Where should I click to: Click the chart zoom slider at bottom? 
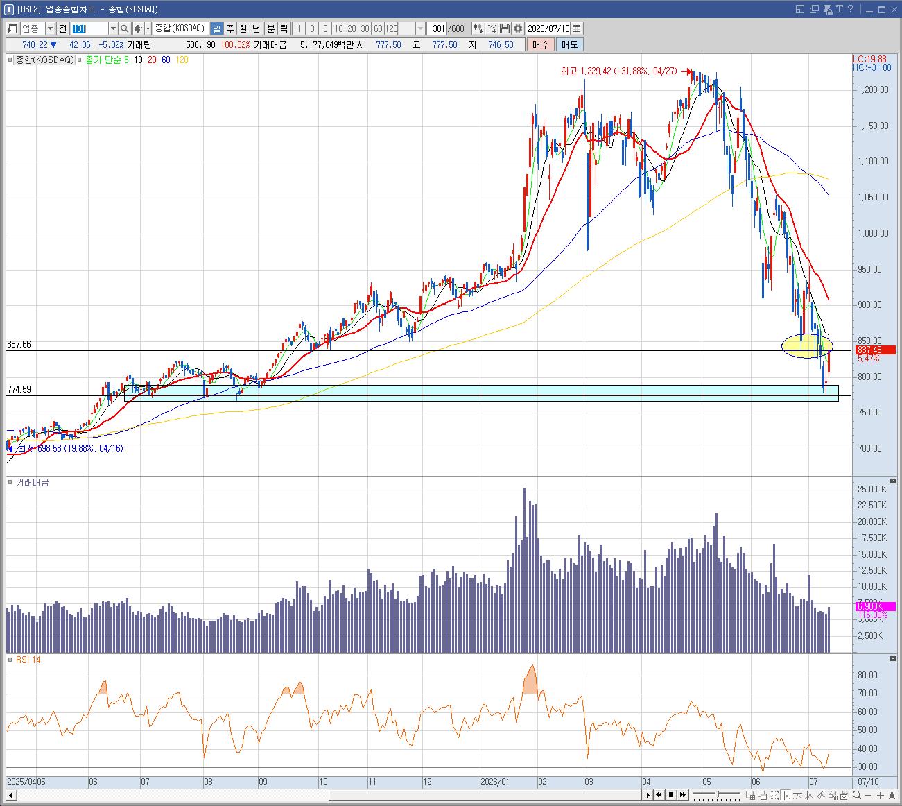point(718,794)
